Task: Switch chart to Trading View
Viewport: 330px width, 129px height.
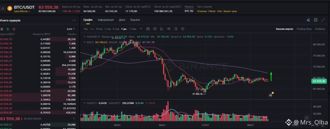Action: [304, 29]
